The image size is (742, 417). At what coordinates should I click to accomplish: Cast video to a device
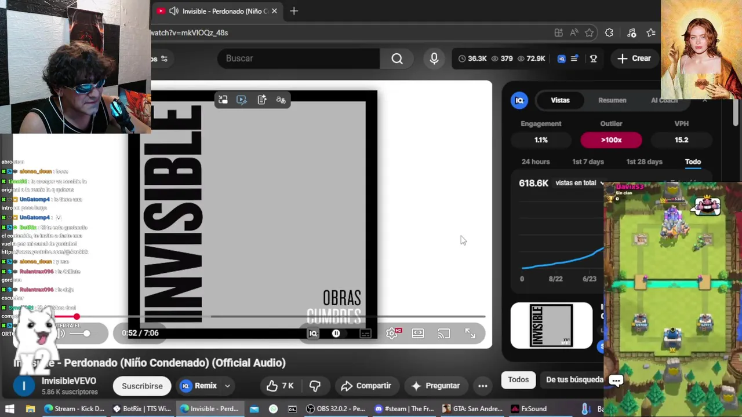coord(444,333)
